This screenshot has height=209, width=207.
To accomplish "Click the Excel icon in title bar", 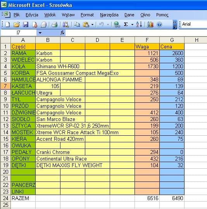I will tap(4, 5).
